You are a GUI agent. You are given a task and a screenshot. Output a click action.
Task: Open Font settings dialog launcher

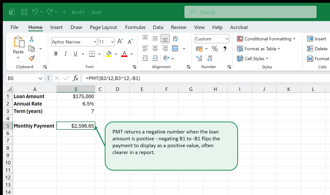[x=135, y=67]
